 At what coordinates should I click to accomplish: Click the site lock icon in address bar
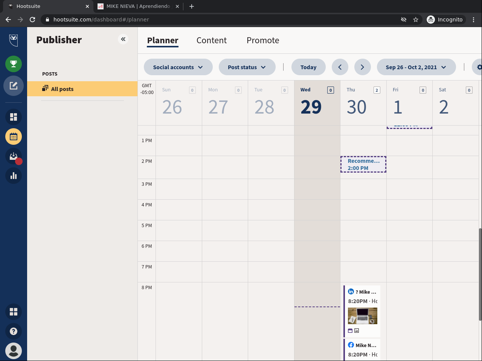47,20
